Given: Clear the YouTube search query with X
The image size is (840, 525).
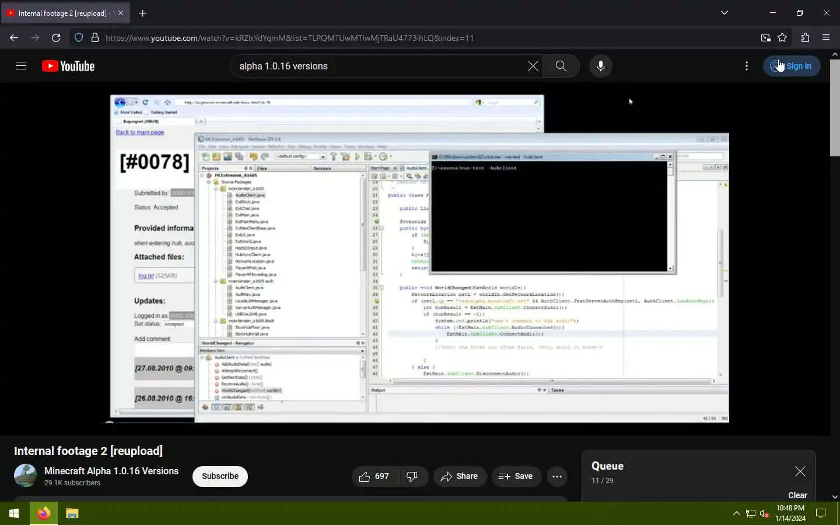Looking at the screenshot, I should [533, 66].
